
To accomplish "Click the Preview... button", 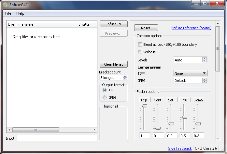I will point(113,33).
